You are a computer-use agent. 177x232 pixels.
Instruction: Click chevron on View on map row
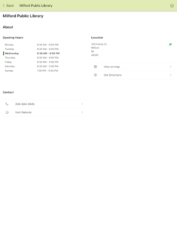(171, 67)
